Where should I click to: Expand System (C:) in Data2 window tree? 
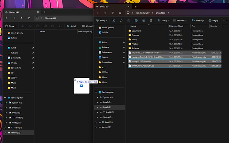coord(97,97)
